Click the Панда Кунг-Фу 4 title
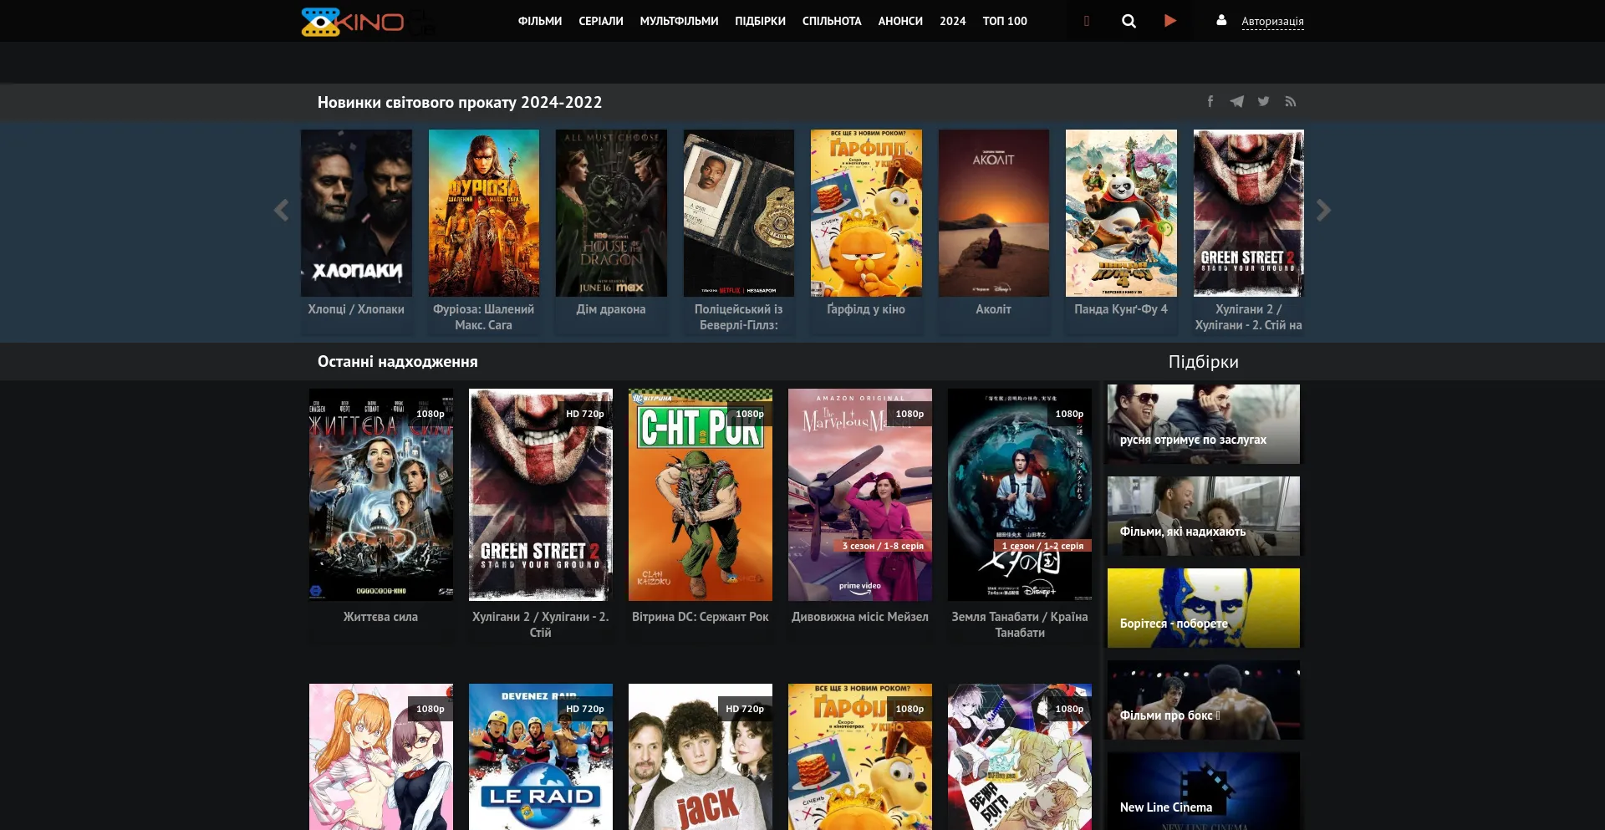The height and width of the screenshot is (830, 1605). tap(1121, 309)
